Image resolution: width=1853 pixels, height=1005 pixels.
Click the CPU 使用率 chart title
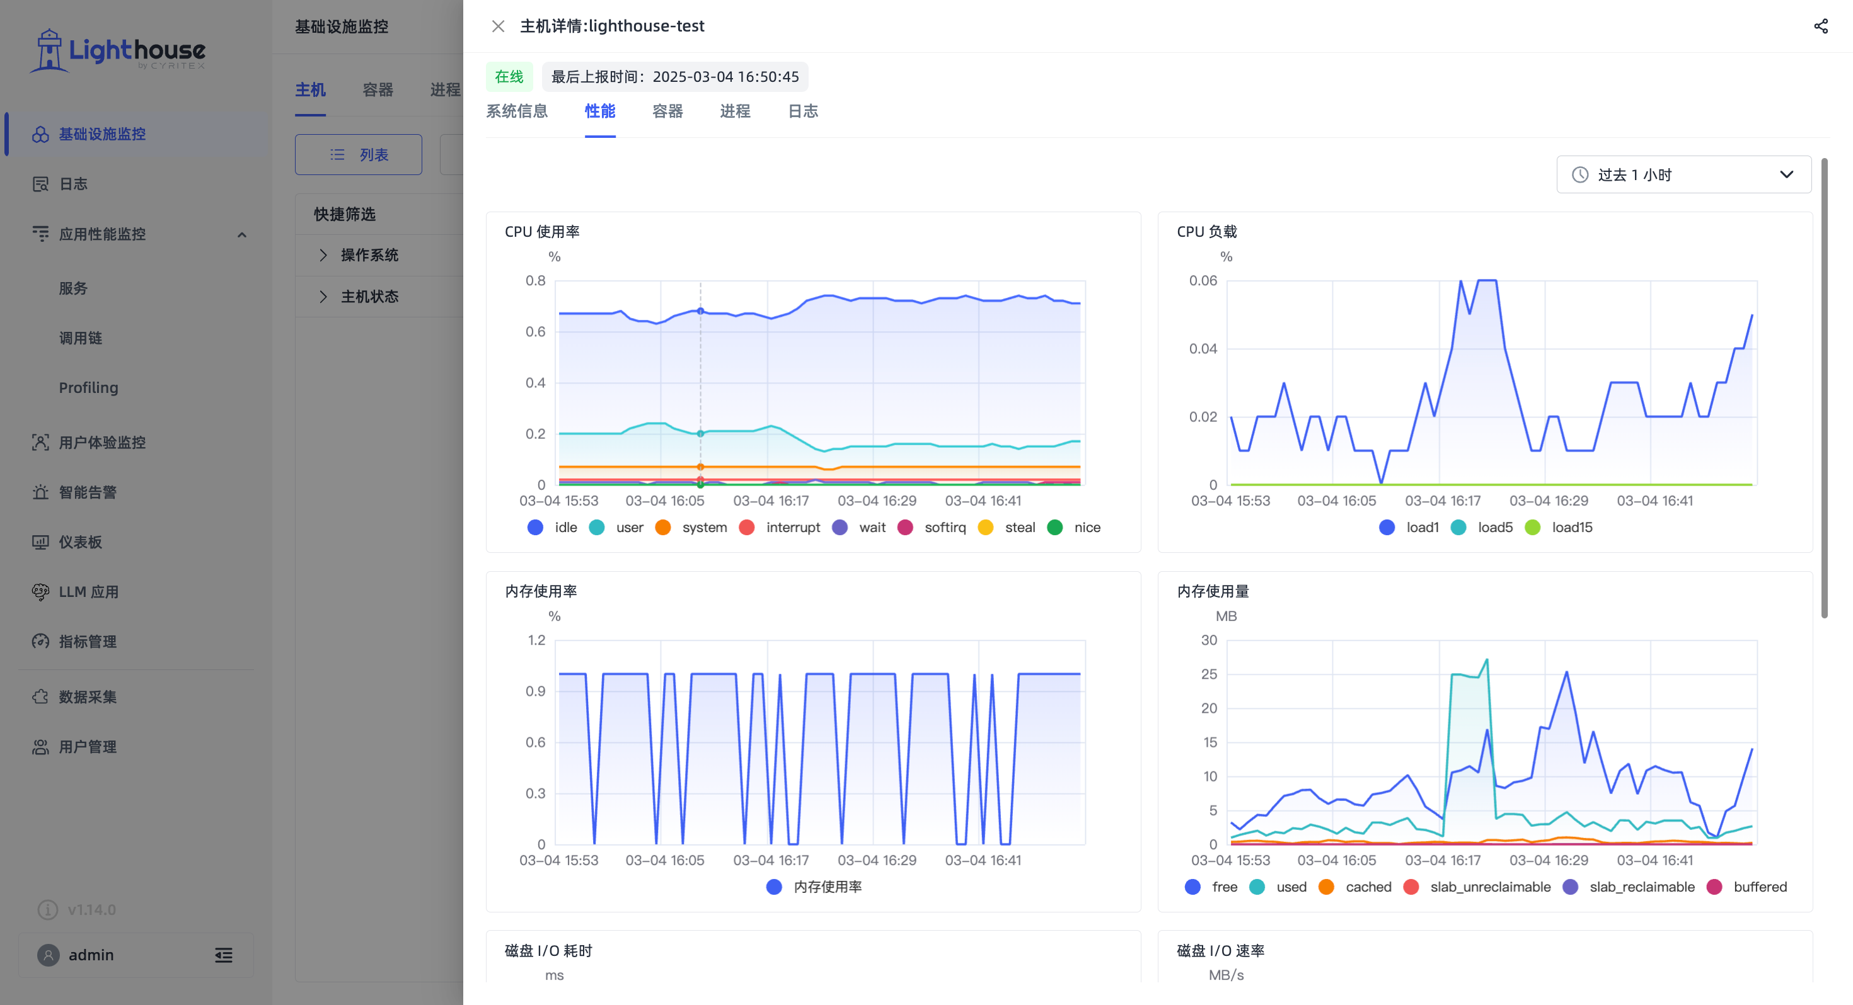tap(543, 232)
